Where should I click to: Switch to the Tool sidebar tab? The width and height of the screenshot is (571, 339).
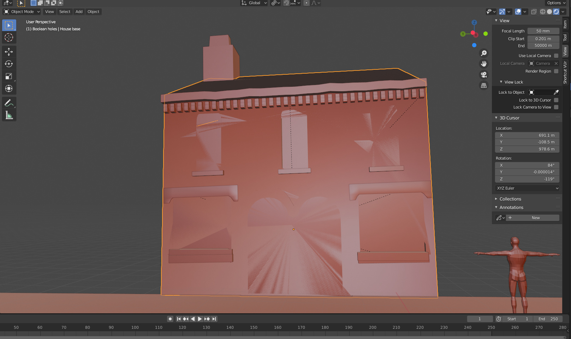pos(565,37)
